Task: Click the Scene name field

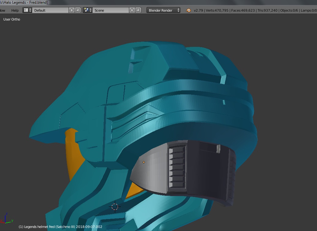Action: [111, 10]
